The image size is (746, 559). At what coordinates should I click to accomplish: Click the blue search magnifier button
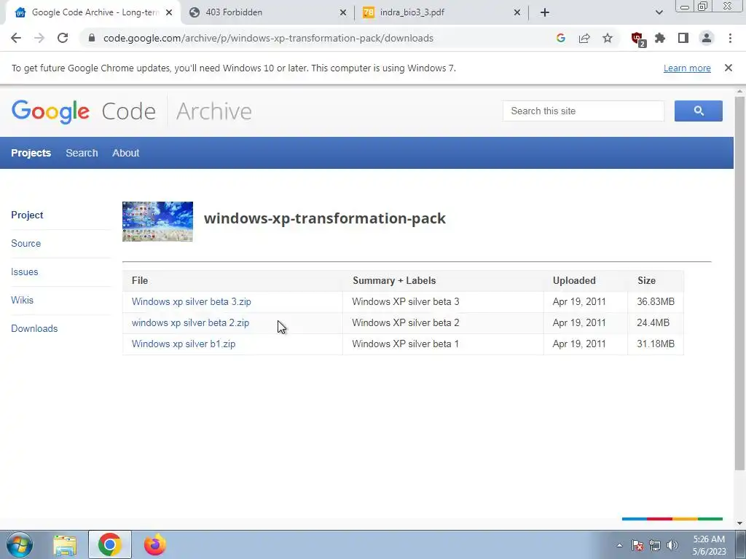click(698, 111)
